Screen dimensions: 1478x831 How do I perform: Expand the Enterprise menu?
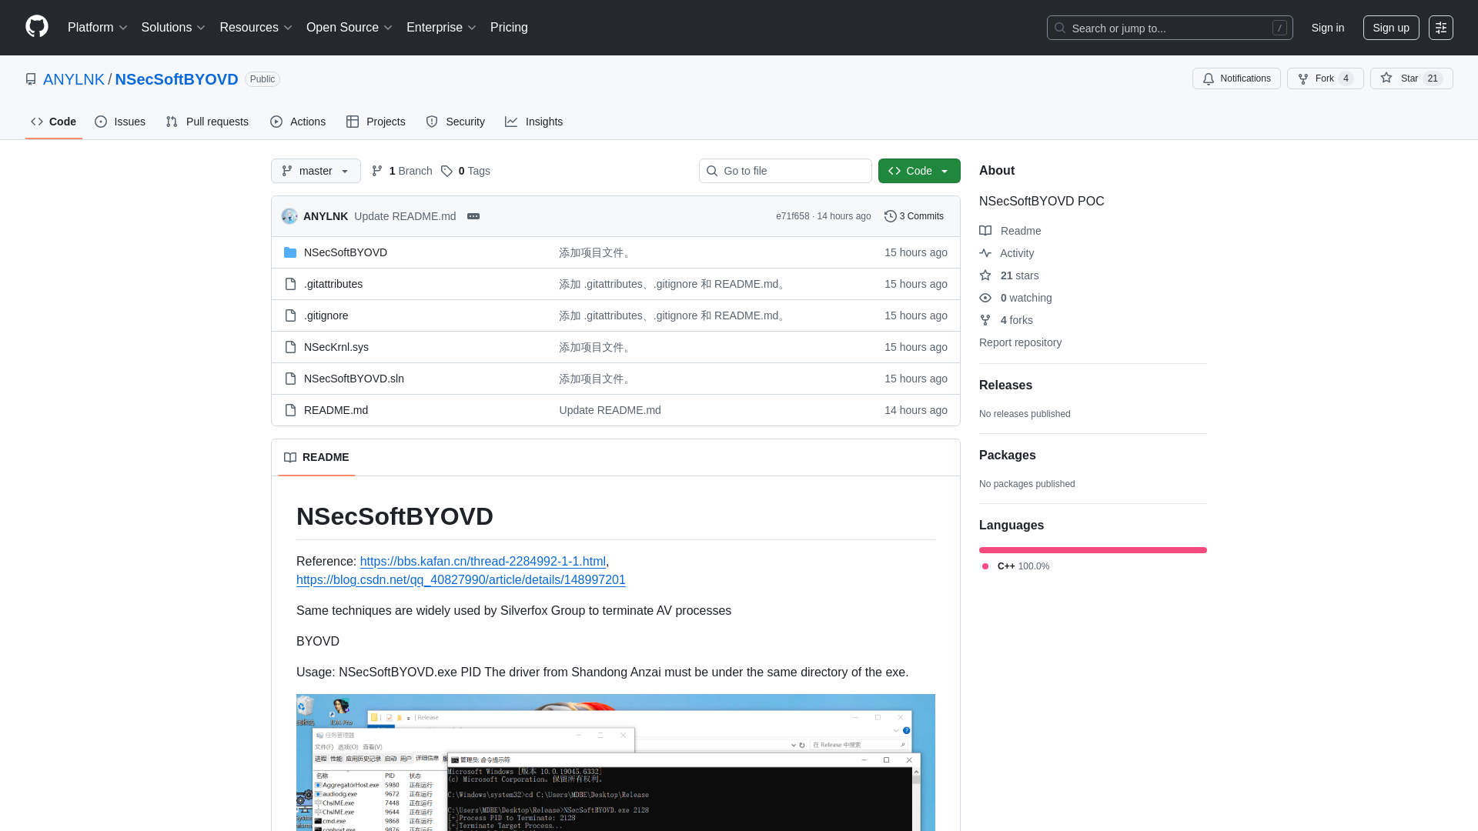441,28
